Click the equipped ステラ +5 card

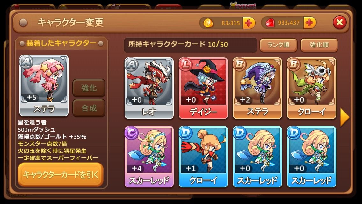point(44,85)
